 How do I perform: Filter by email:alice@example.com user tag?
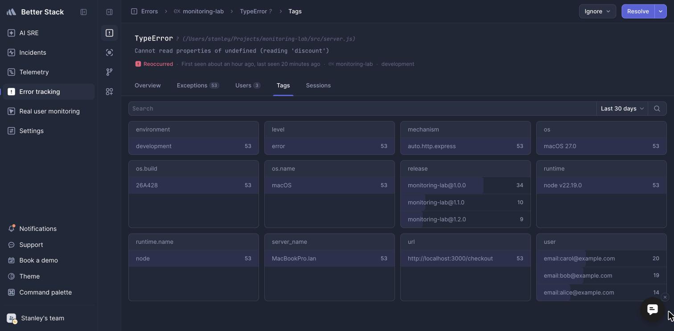601,292
